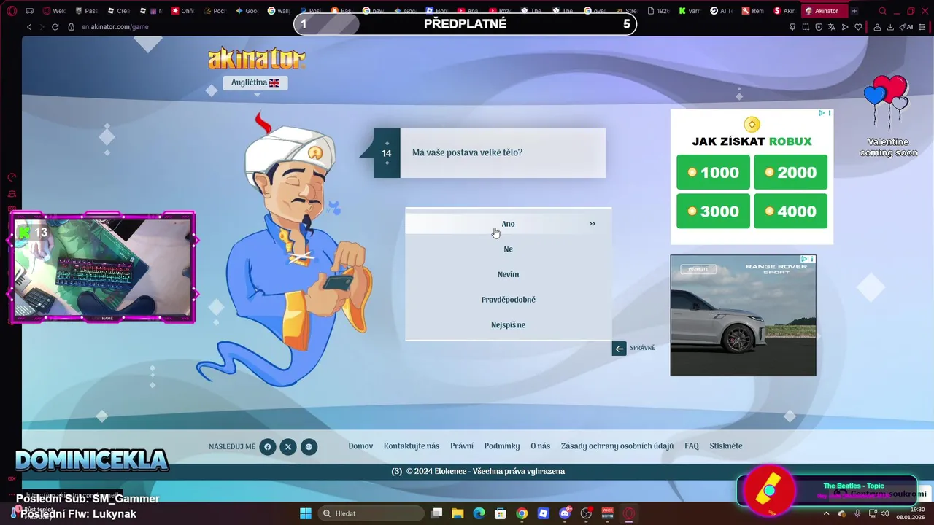This screenshot has height=525, width=934.
Task: Open Zásady ochrany osobních údajů link
Action: tap(617, 446)
